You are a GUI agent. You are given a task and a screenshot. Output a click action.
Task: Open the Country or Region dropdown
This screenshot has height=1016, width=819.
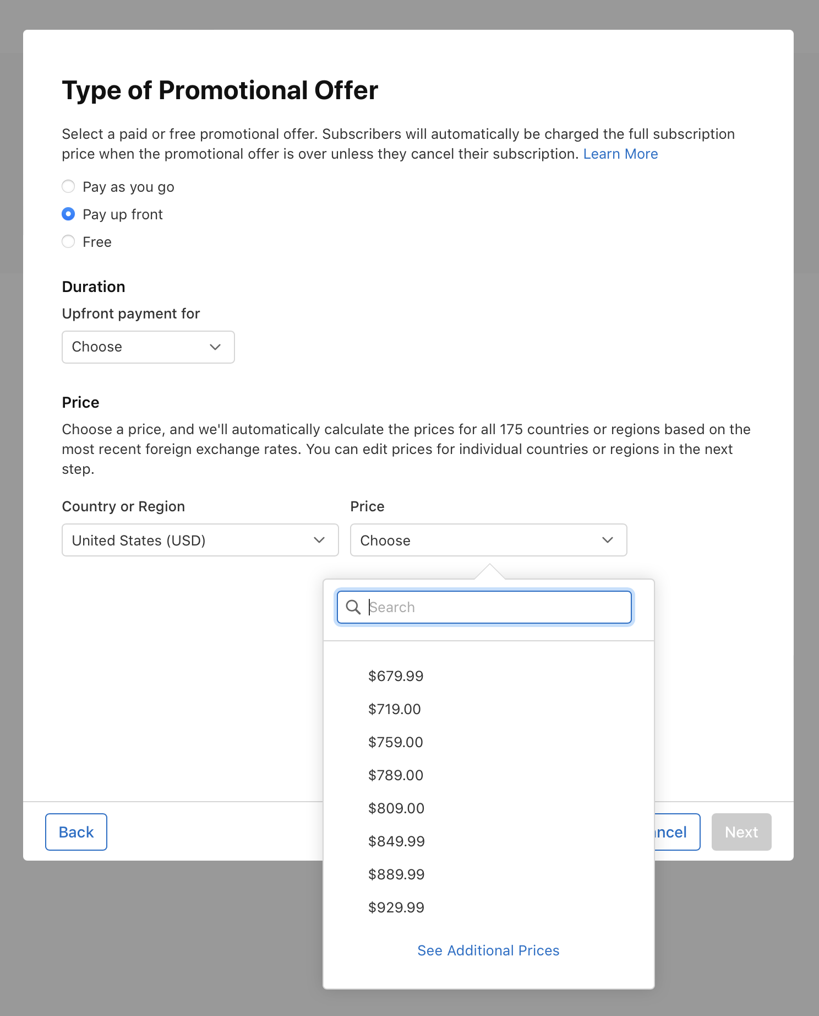200,541
